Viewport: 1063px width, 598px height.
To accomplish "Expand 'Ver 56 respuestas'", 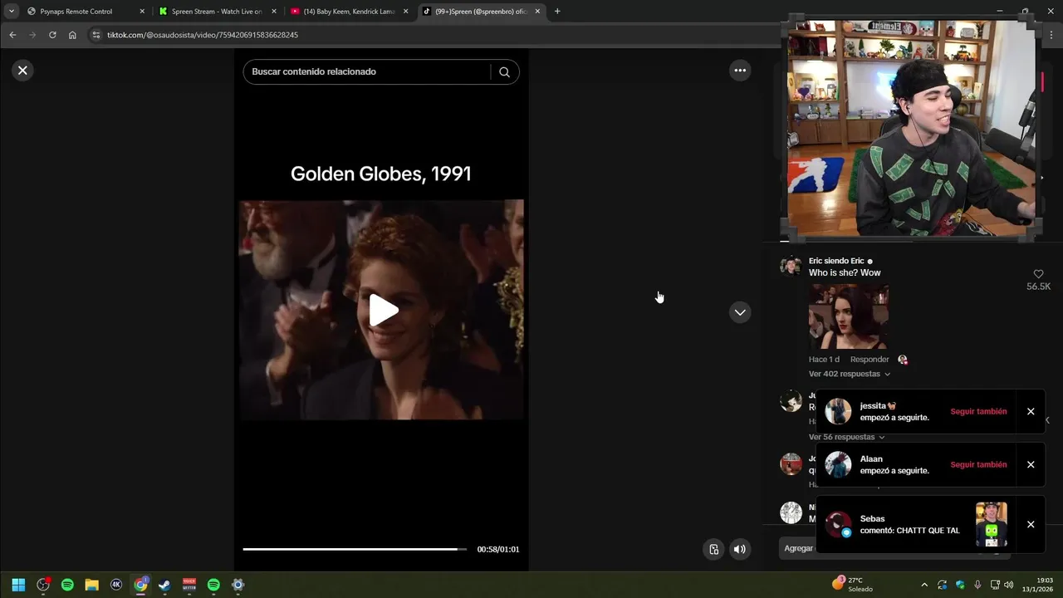I will click(x=846, y=437).
